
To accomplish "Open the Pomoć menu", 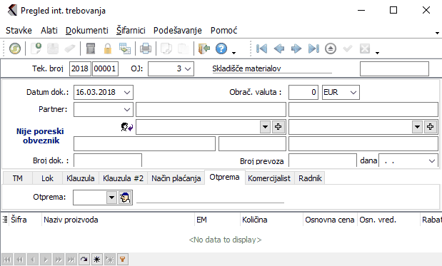I will pos(223,31).
